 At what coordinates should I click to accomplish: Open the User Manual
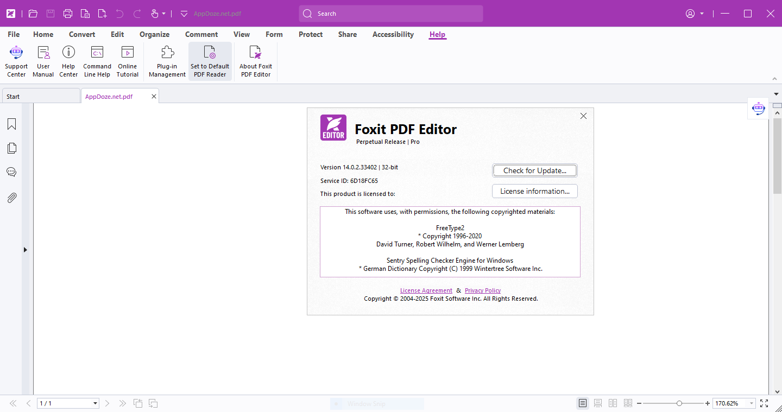(x=43, y=53)
